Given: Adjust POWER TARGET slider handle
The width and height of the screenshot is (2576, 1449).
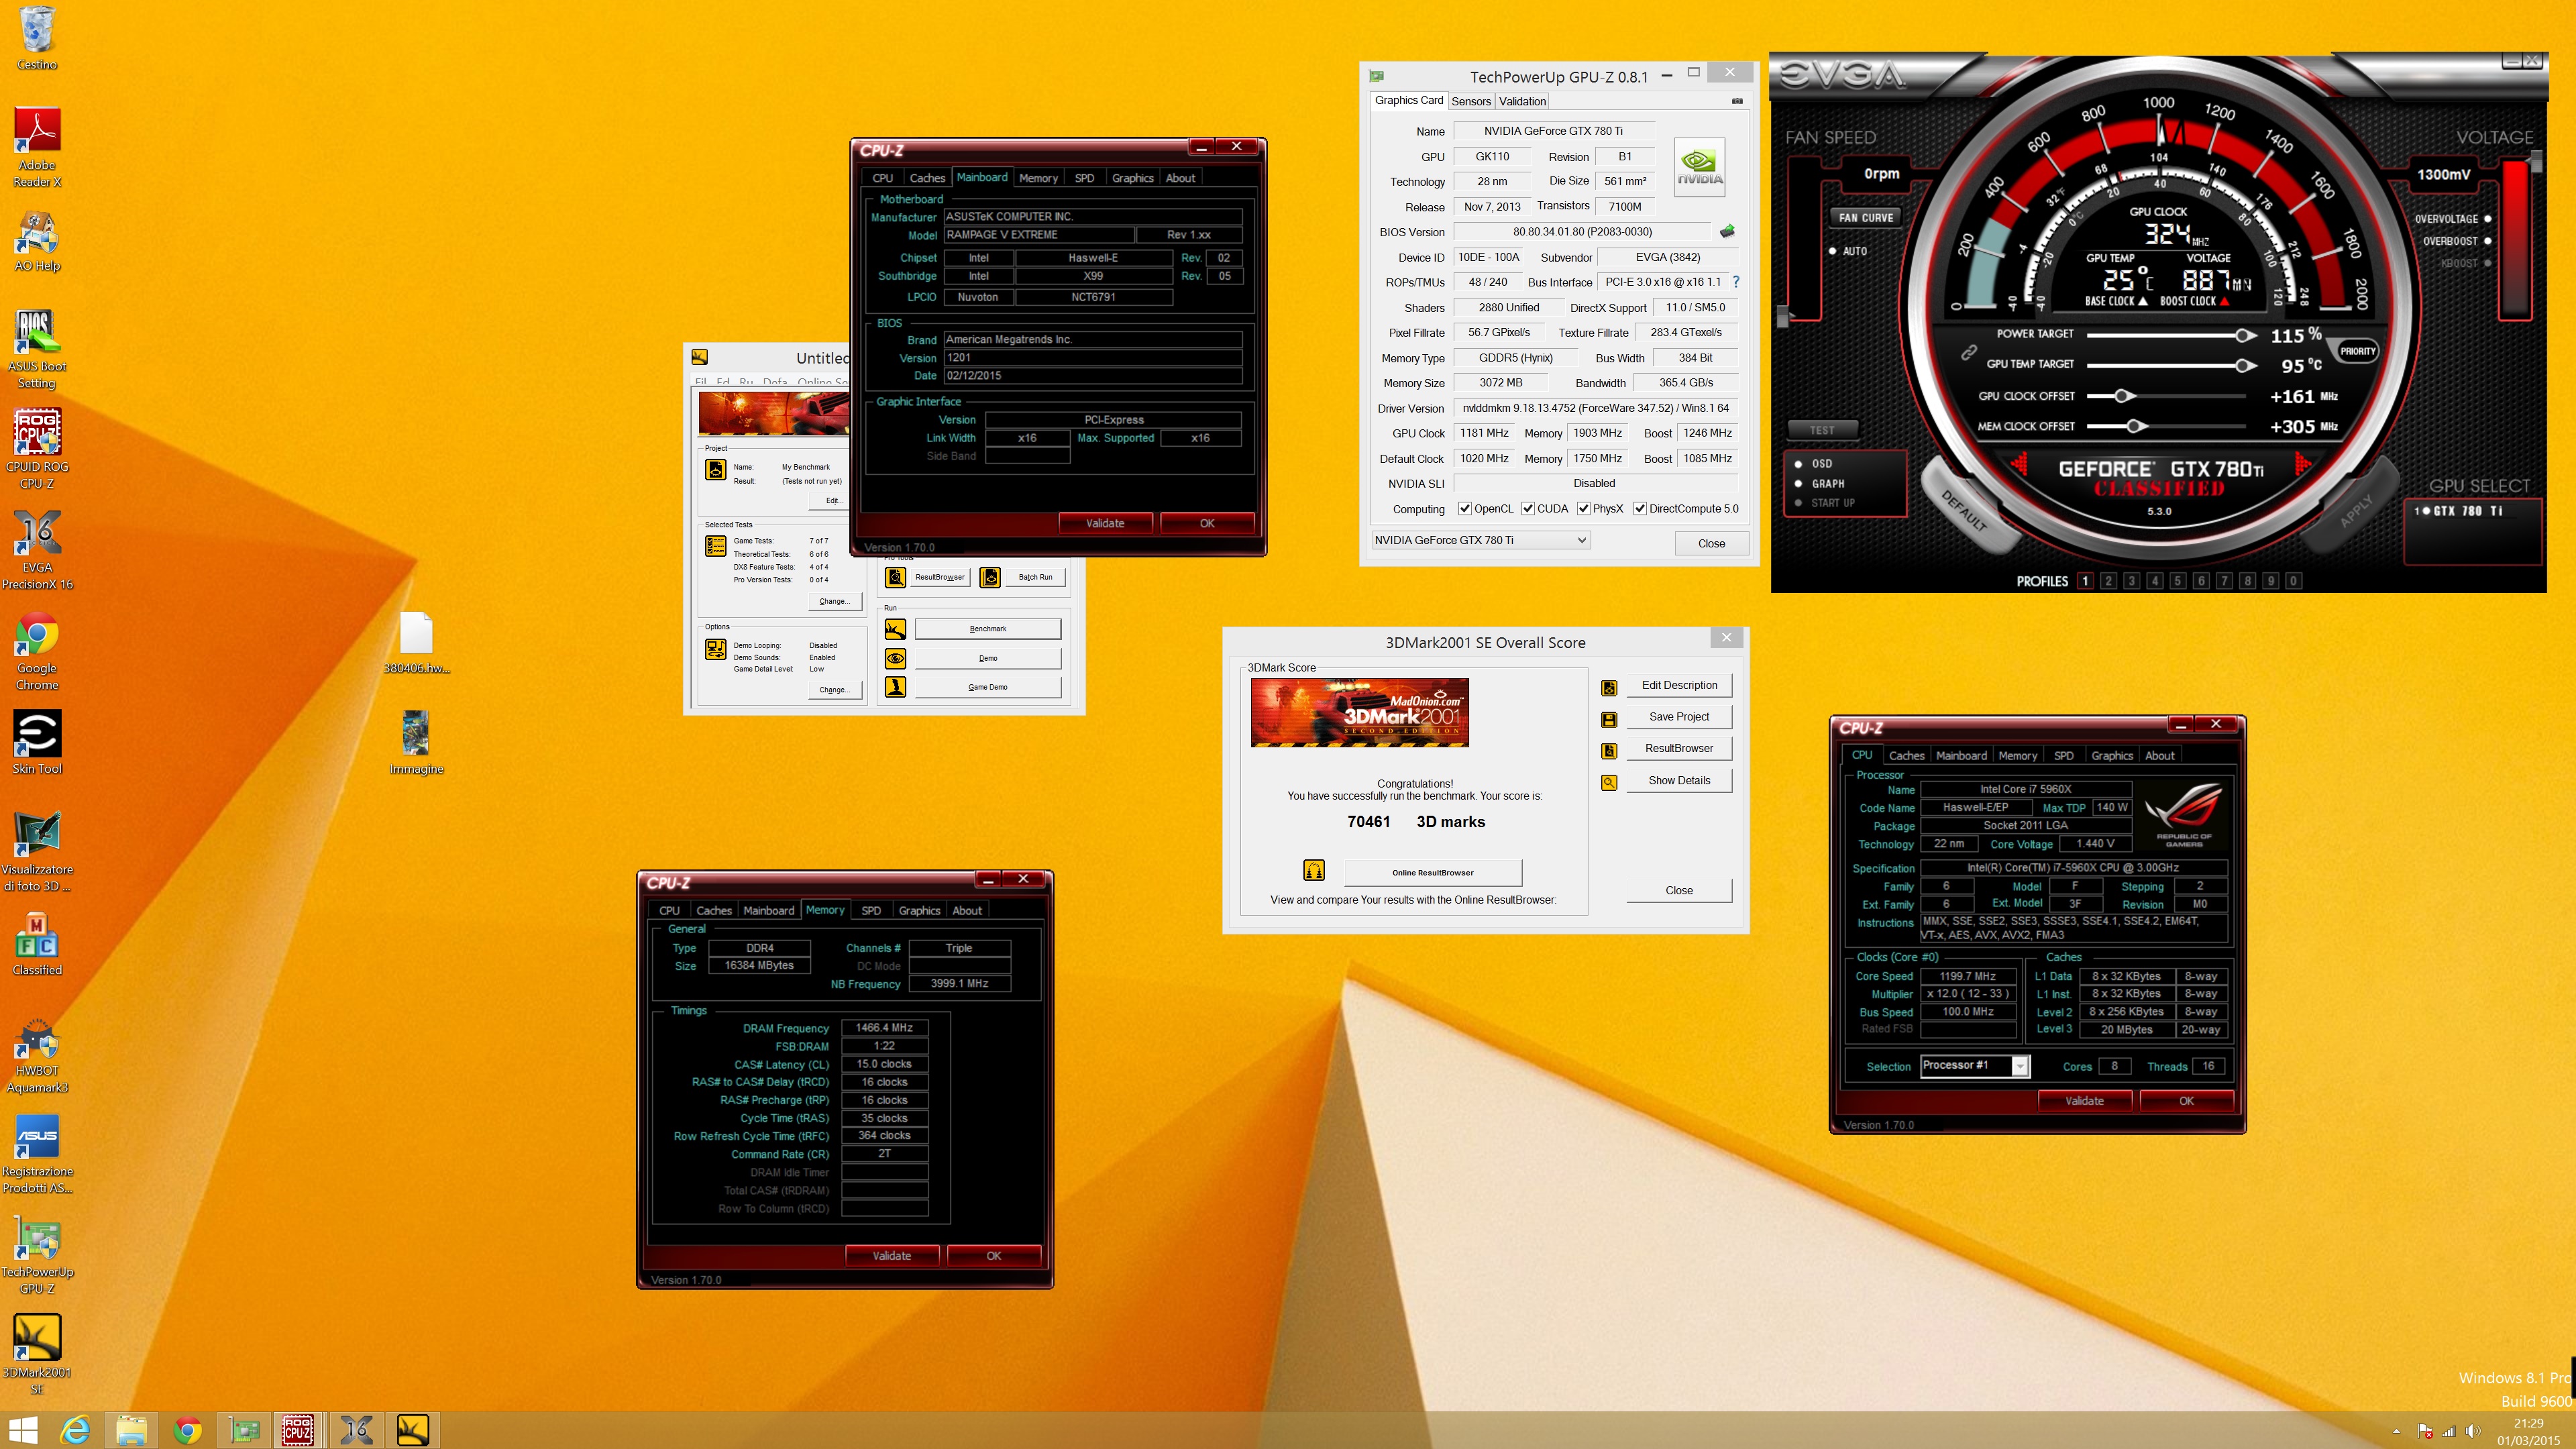Looking at the screenshot, I should pyautogui.click(x=2244, y=335).
